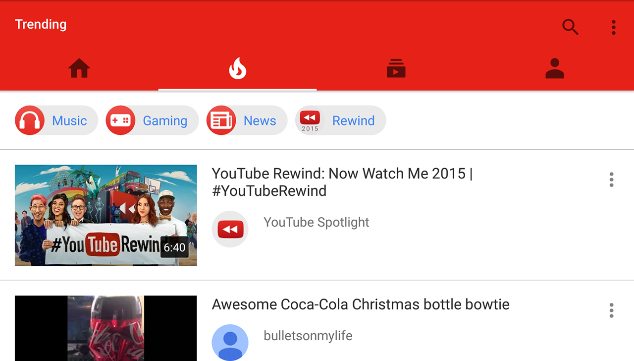Tap the News newspaper icon
This screenshot has height=361, width=634.
(x=221, y=120)
